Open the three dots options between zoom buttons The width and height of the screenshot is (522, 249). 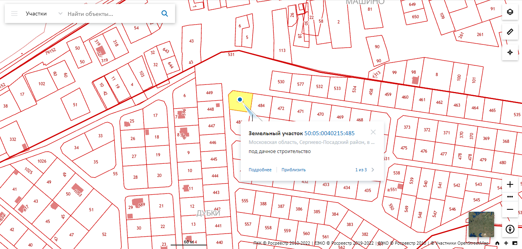coord(510,197)
